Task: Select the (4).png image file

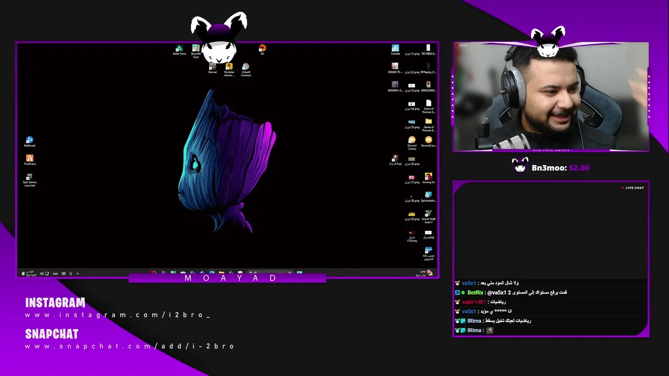Action: (x=412, y=105)
